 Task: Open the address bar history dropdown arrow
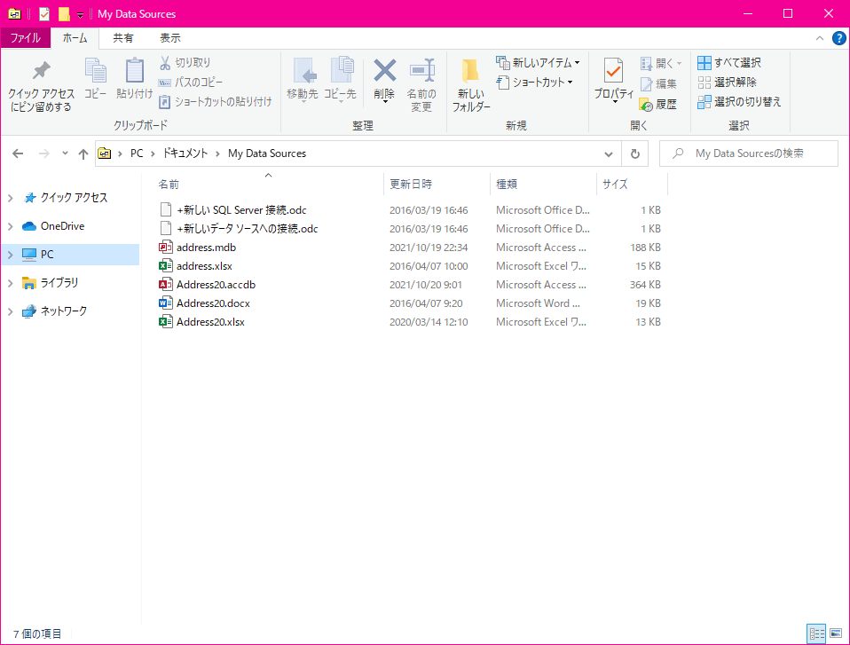(x=609, y=154)
